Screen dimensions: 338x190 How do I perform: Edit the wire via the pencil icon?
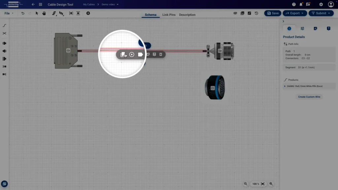tap(148, 54)
